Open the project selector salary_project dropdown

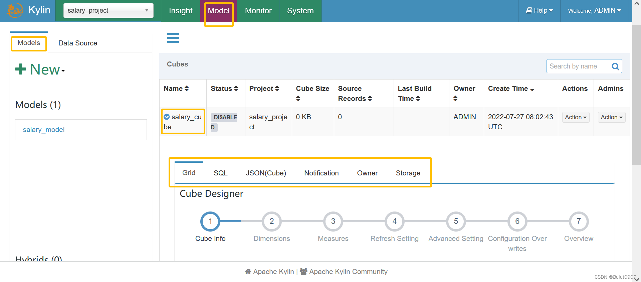click(x=108, y=10)
